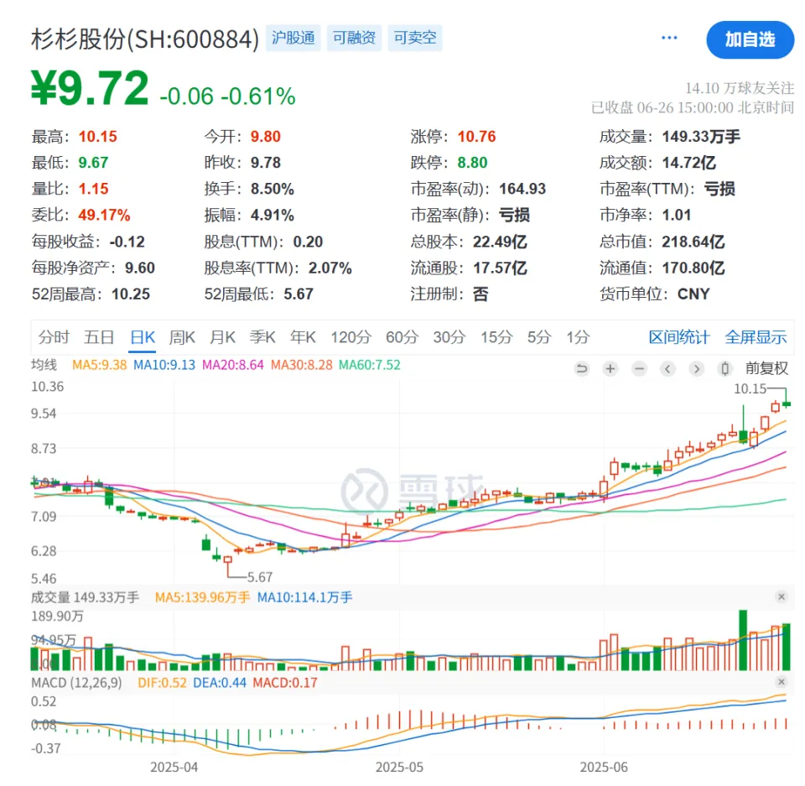Zoom out chart with minus icon
Screen dimensions: 805x786
639,368
